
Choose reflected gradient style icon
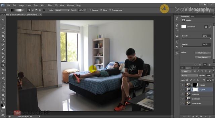click(x=40, y=10)
